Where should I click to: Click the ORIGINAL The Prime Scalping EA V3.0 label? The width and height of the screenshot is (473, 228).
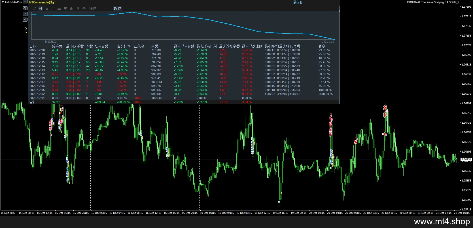point(431,2)
